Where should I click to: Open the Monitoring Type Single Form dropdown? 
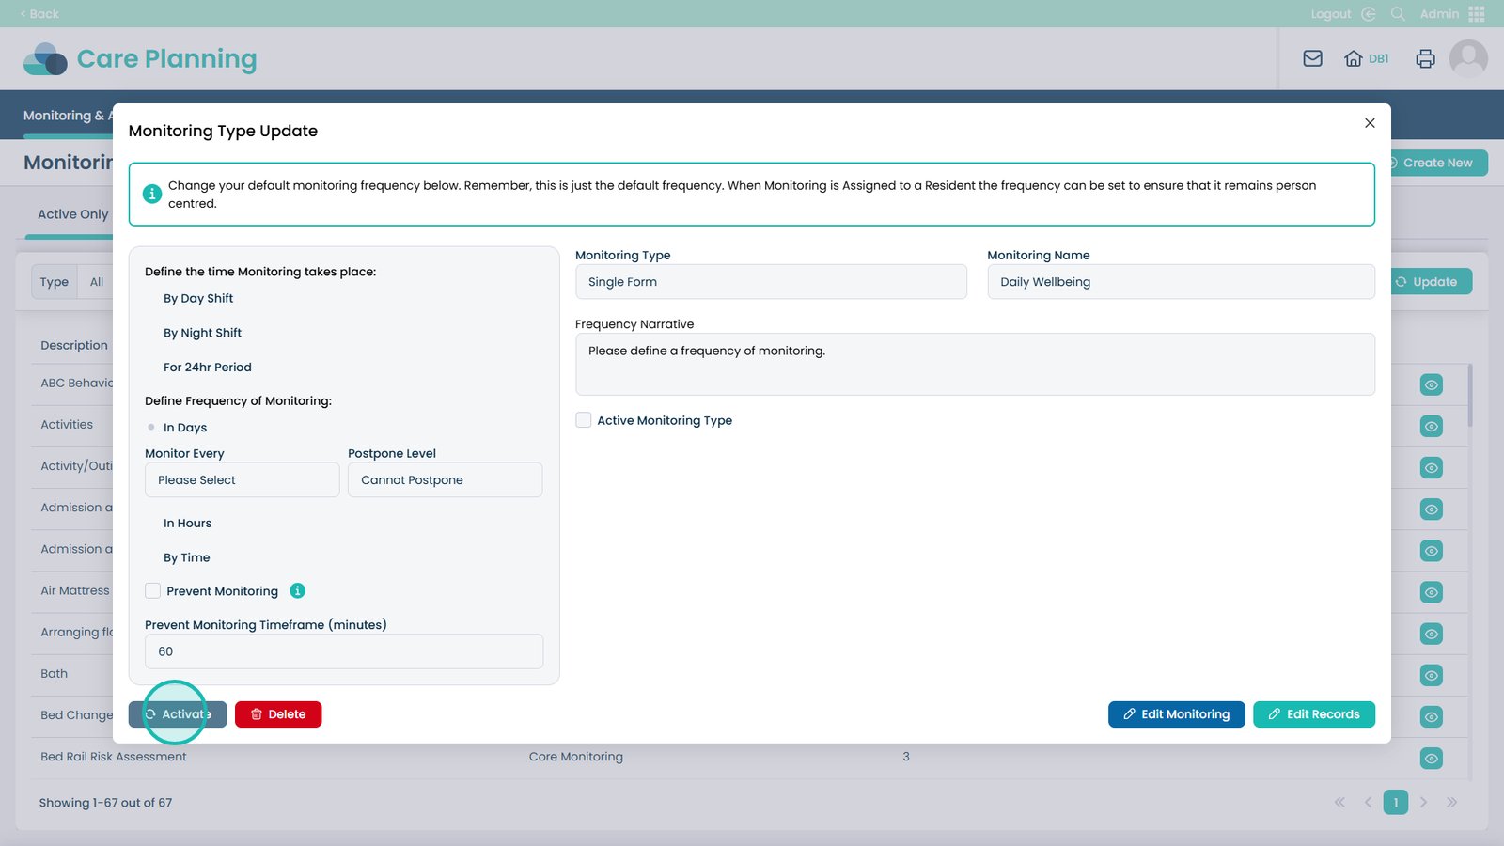(770, 282)
